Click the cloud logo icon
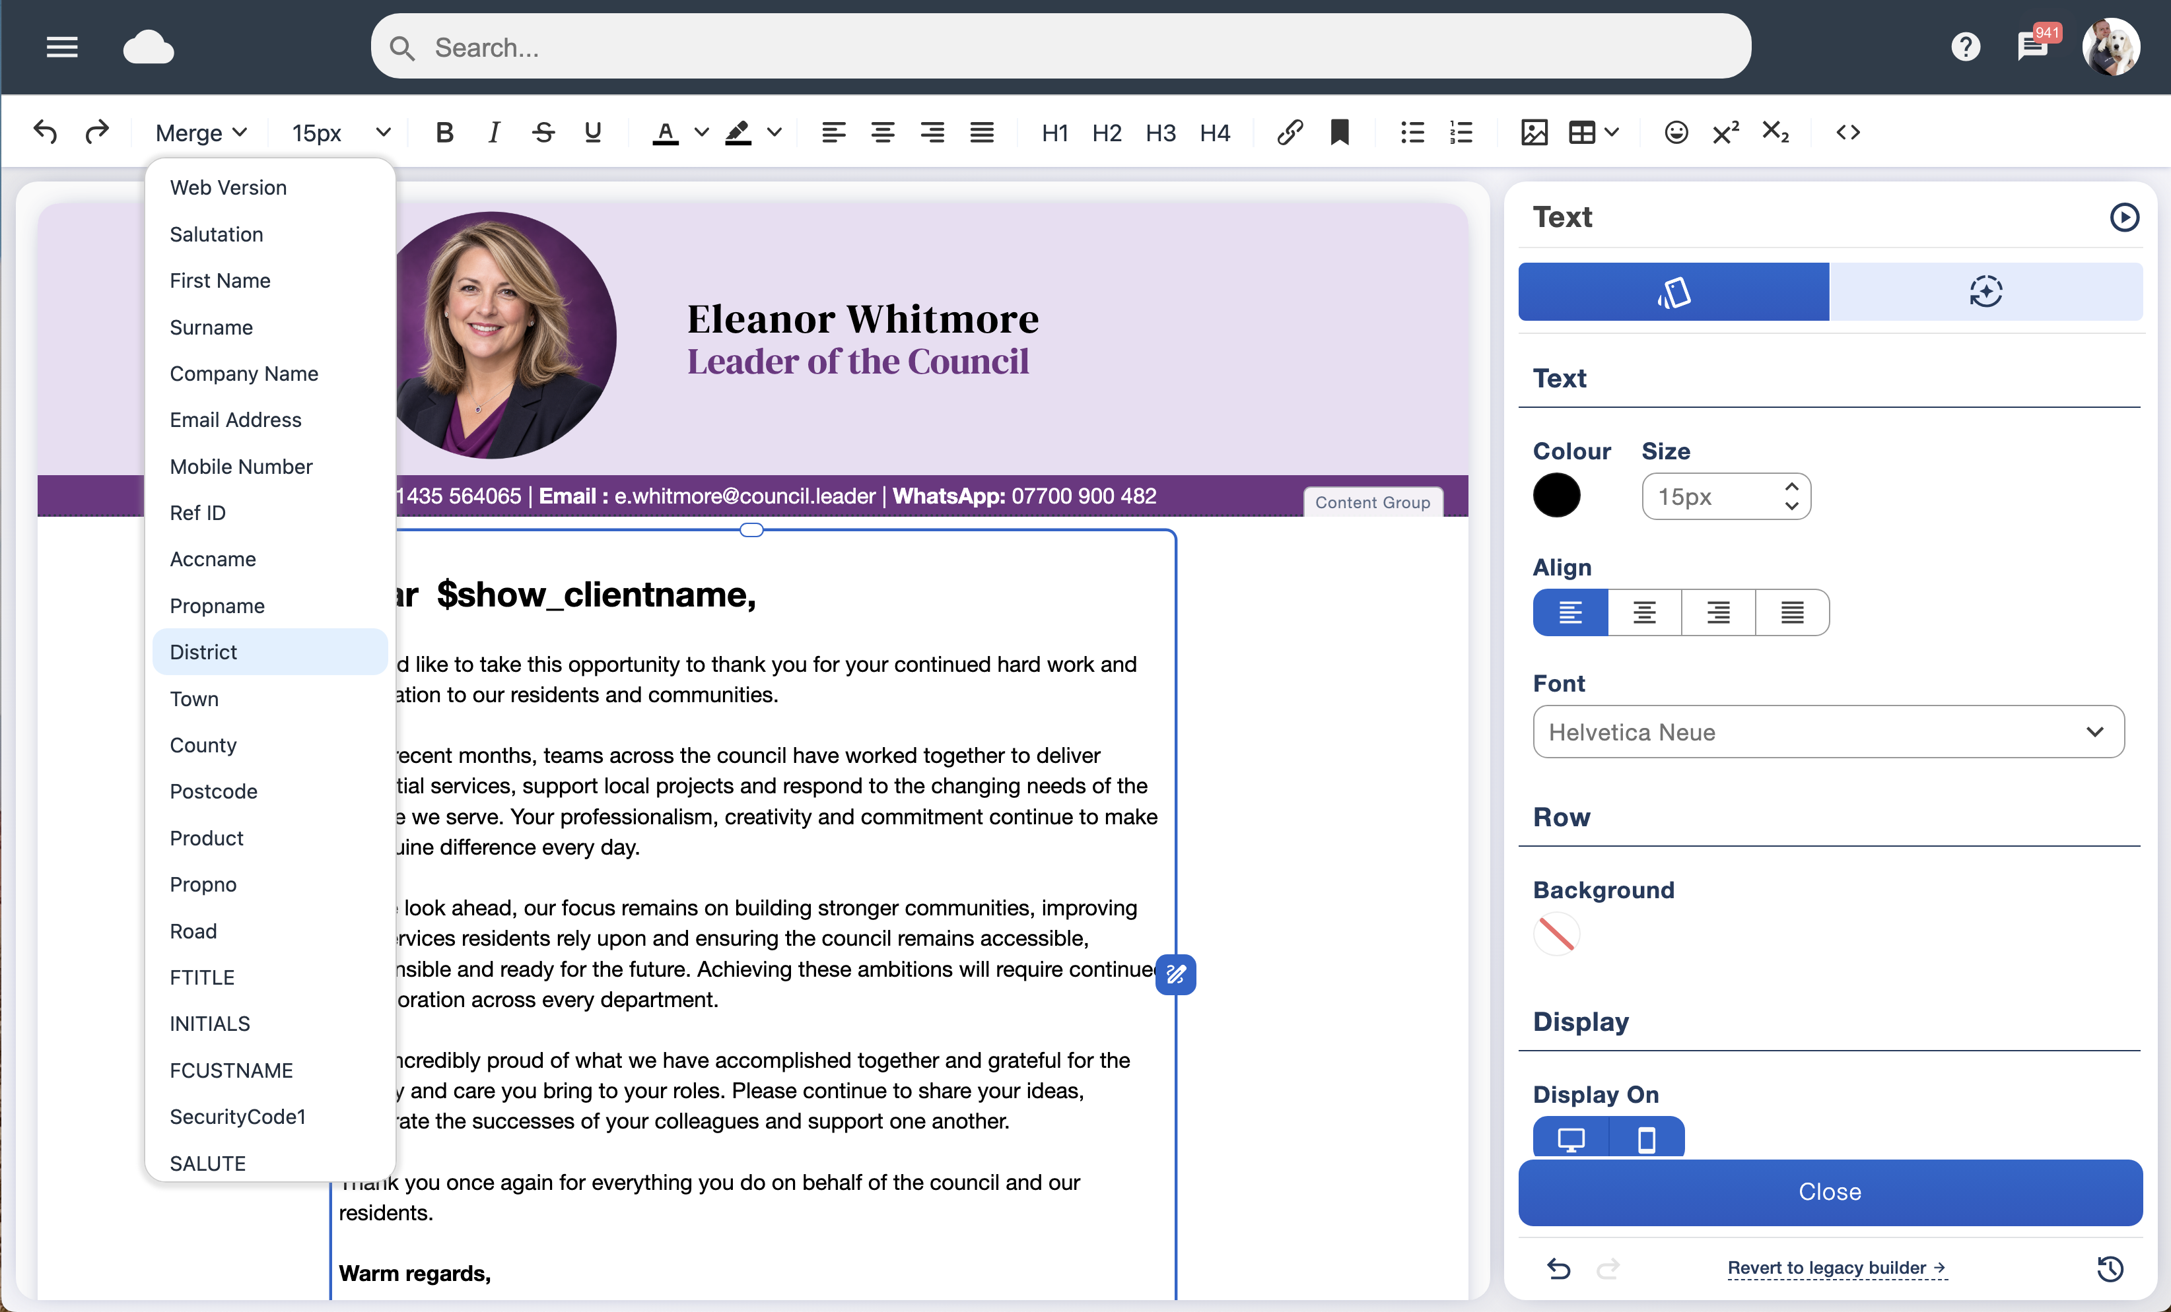 pyautogui.click(x=148, y=48)
